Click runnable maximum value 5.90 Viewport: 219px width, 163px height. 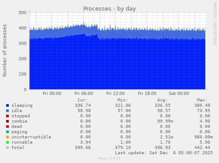pos(205,142)
